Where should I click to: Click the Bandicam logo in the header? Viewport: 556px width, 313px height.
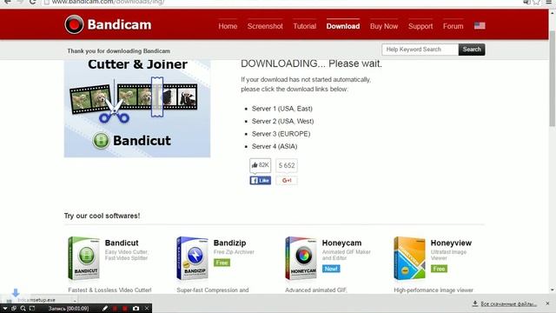click(x=108, y=24)
